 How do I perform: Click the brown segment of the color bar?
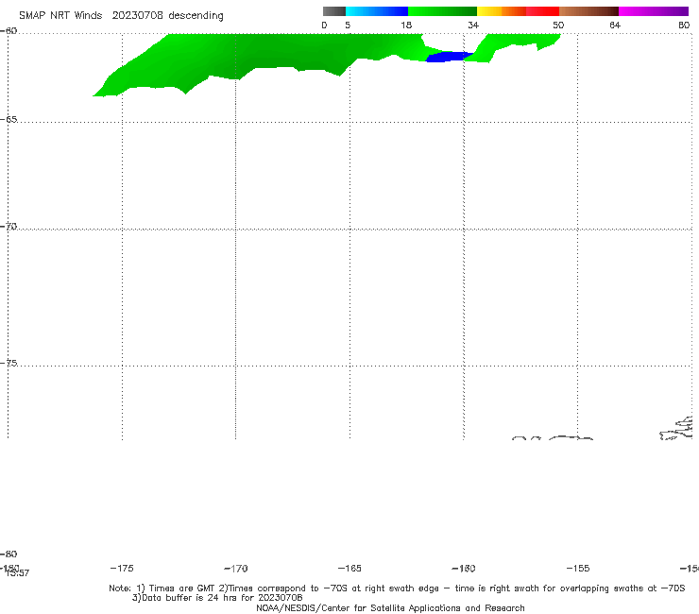588,11
